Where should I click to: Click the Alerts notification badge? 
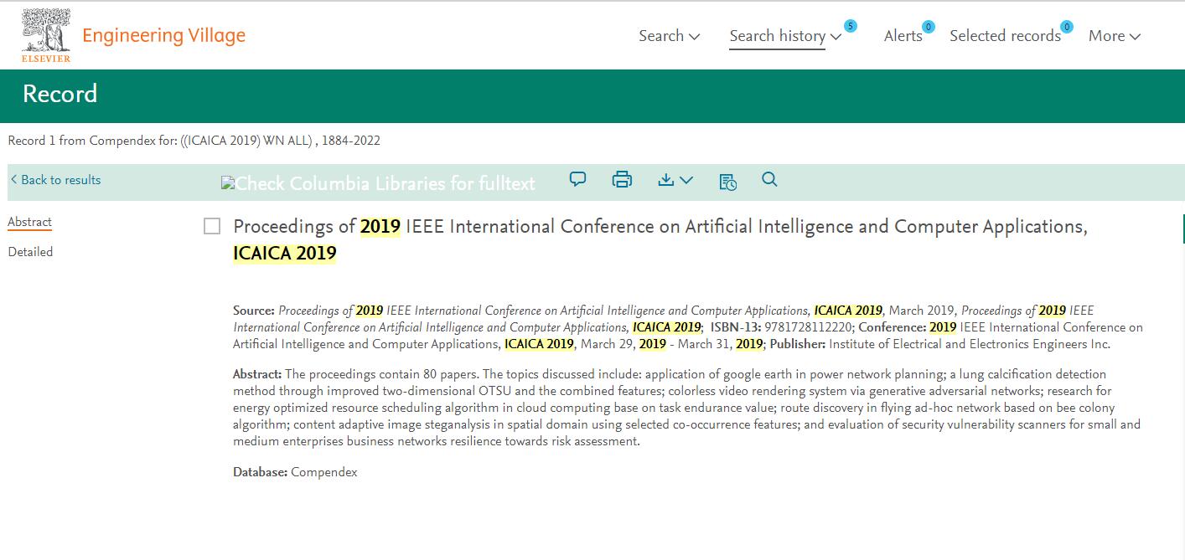927,26
